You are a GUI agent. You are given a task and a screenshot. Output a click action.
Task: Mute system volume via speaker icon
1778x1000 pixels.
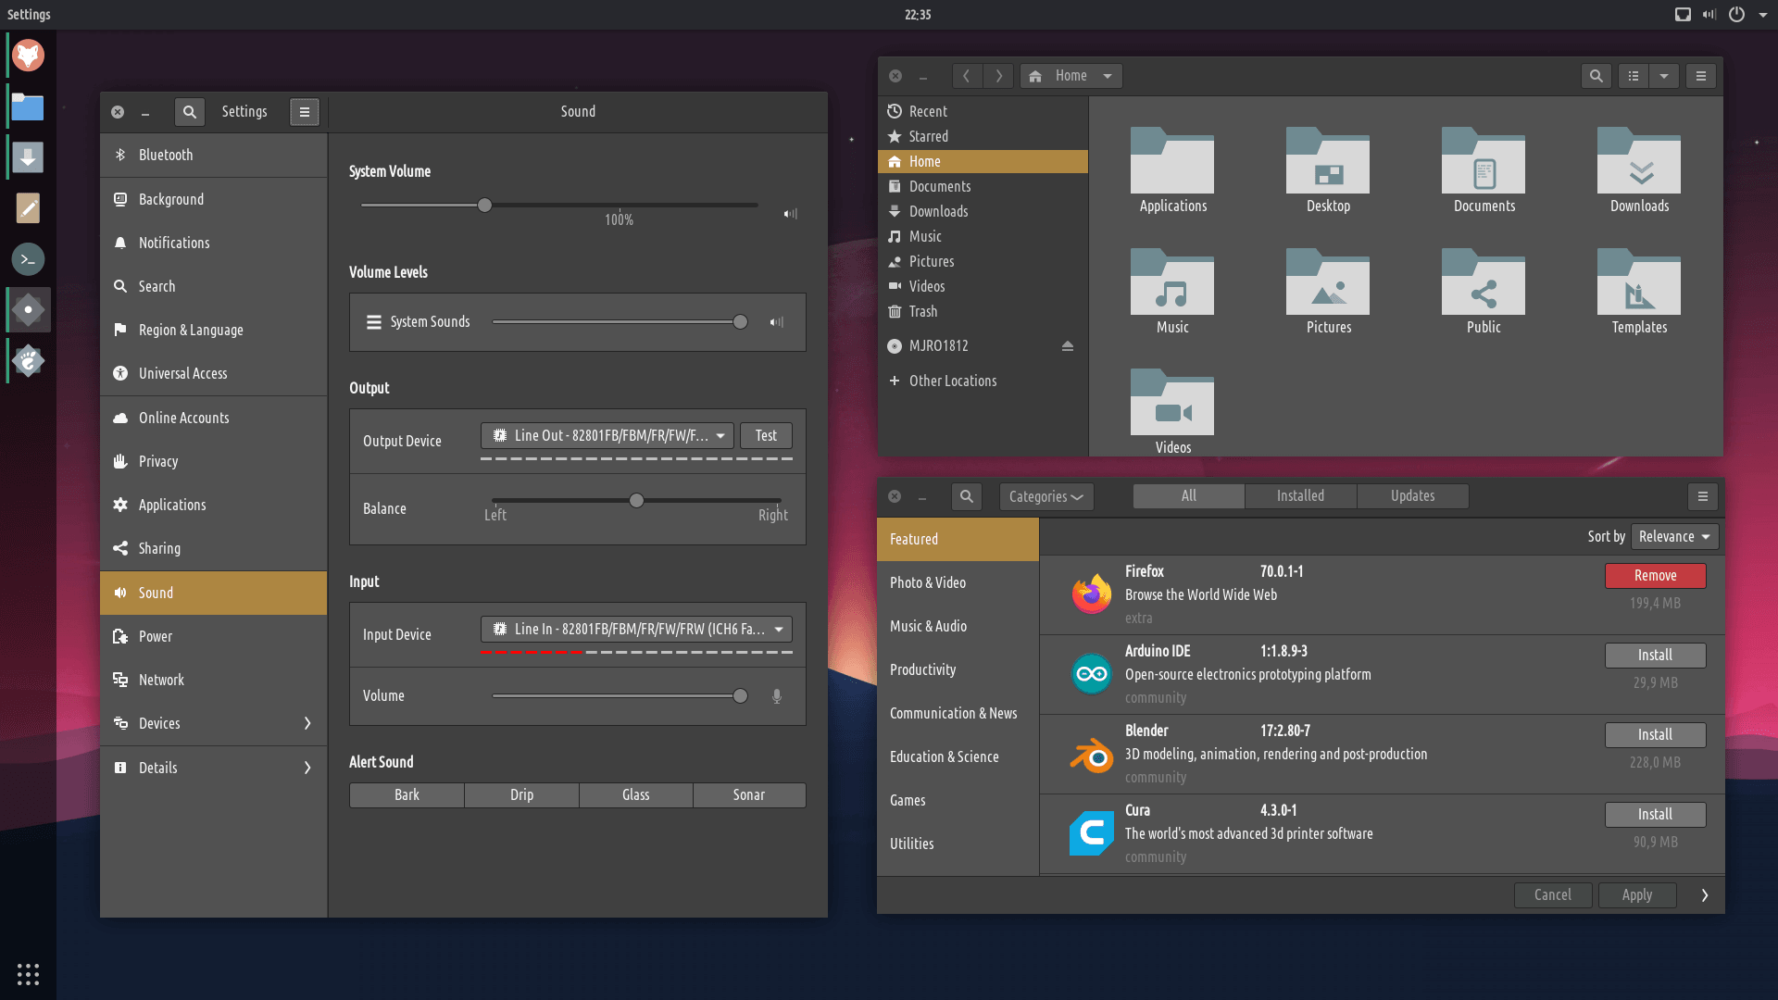[x=790, y=214]
